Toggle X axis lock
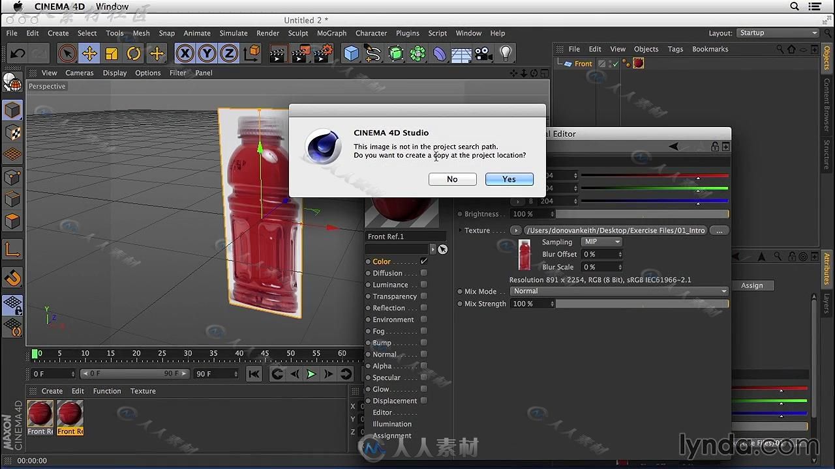Viewport: 835px width, 469px height. (x=185, y=53)
